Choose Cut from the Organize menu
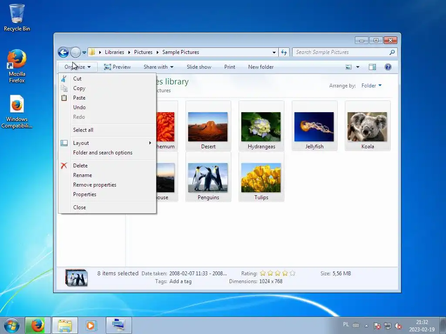The width and height of the screenshot is (446, 334). (x=107, y=79)
